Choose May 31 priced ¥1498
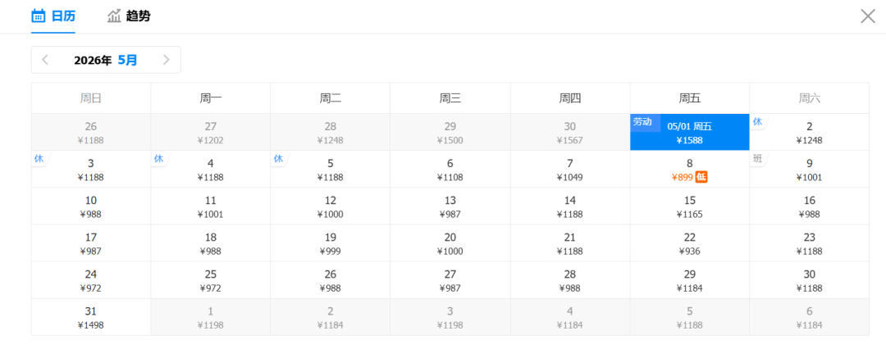The image size is (886, 358). (x=90, y=317)
